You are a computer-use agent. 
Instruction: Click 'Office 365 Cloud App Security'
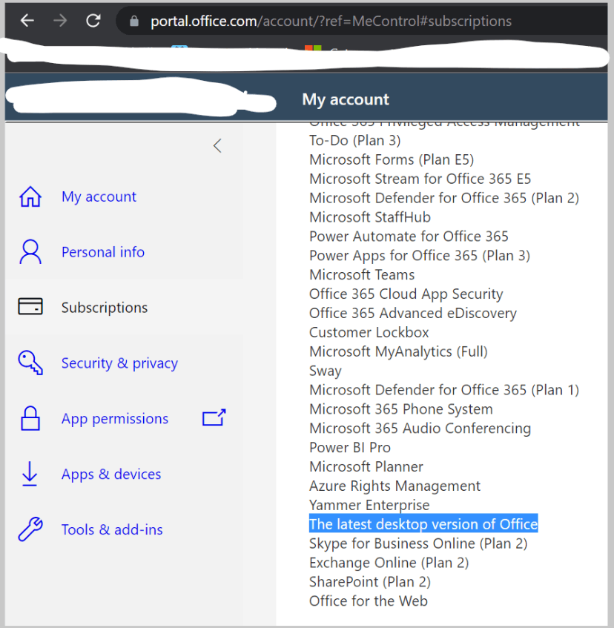click(406, 294)
